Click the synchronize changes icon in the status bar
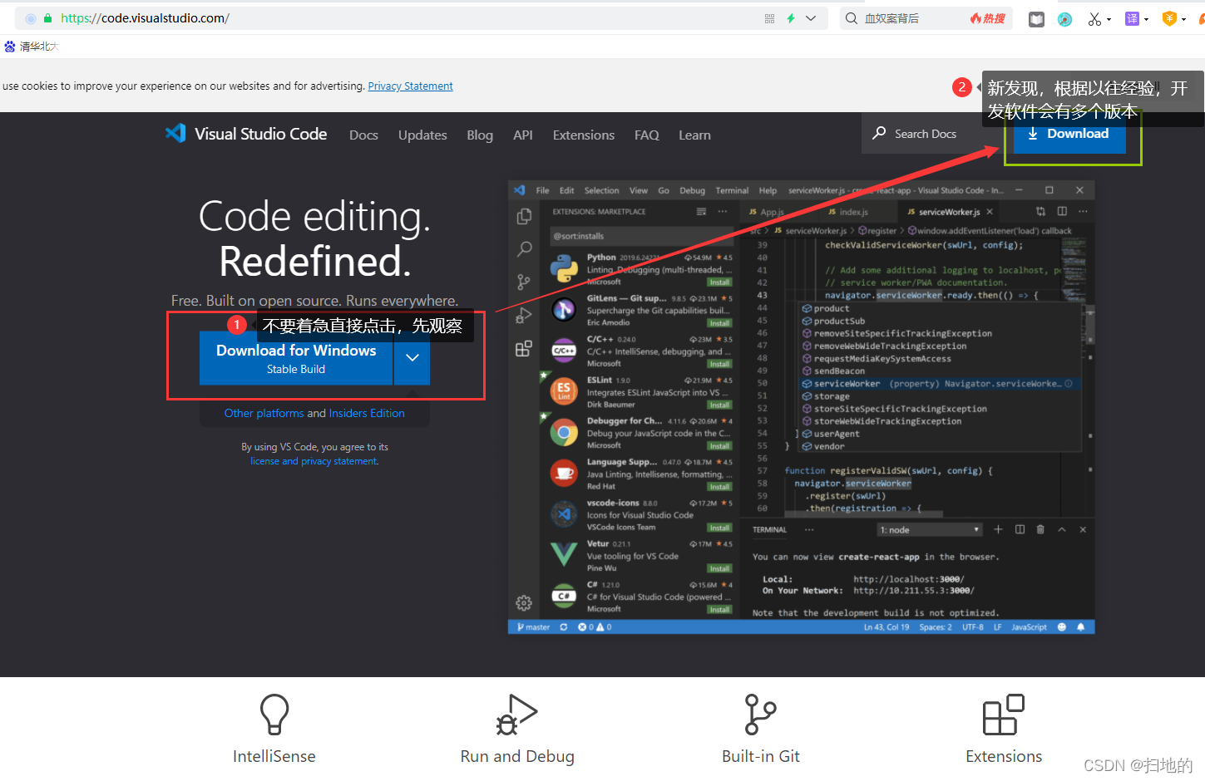The width and height of the screenshot is (1205, 781). tap(563, 627)
